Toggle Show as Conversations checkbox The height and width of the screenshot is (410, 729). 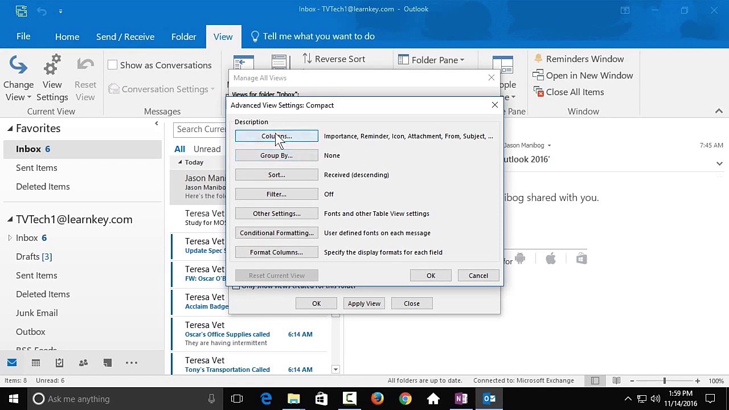tap(112, 65)
